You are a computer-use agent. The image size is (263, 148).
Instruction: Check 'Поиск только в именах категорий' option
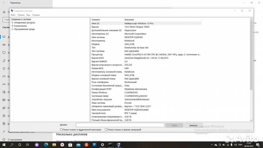(106, 129)
